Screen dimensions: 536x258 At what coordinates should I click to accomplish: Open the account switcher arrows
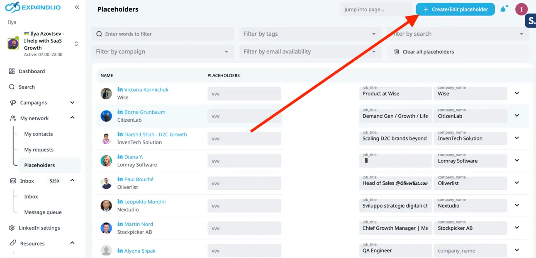[76, 43]
